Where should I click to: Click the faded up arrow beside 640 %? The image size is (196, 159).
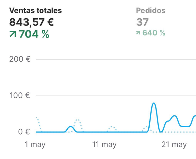pyautogui.click(x=138, y=33)
